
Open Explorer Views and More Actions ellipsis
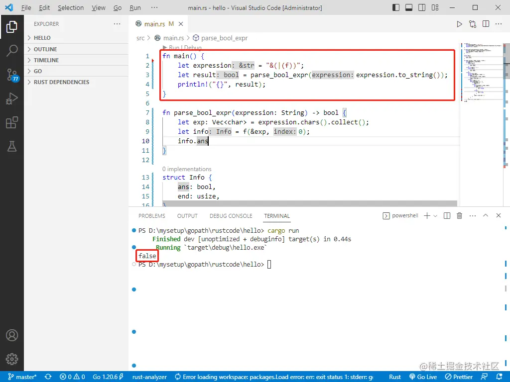pos(117,24)
